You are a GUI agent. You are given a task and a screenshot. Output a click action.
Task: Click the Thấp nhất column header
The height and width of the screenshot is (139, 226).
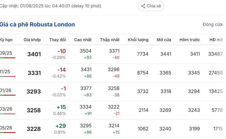click(110, 40)
